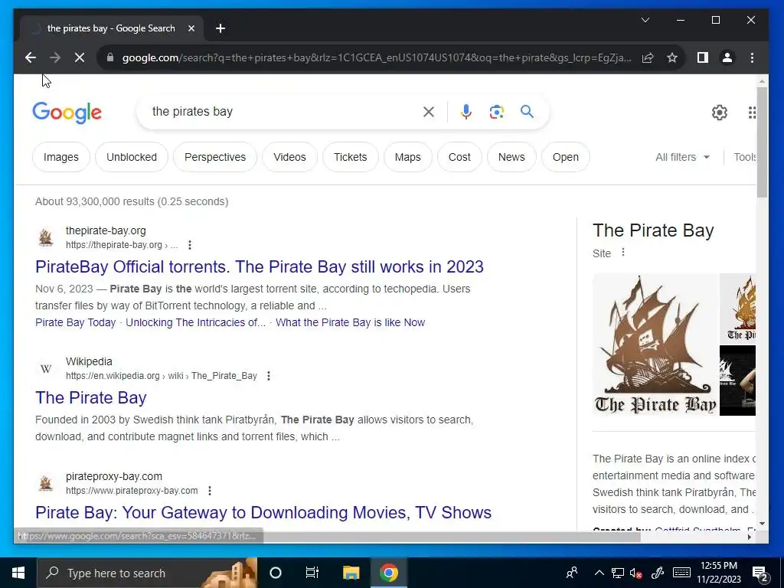Bookmark this page with the star icon
Viewport: 784px width, 588px height.
[672, 57]
